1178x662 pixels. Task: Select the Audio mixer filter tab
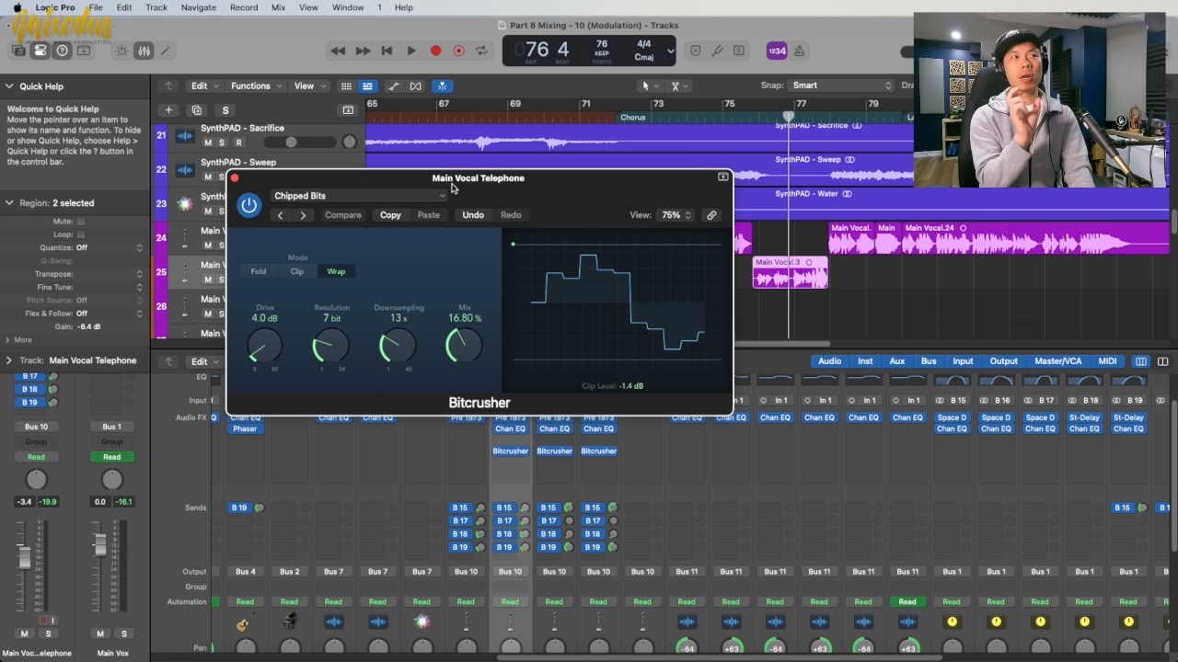coord(830,361)
